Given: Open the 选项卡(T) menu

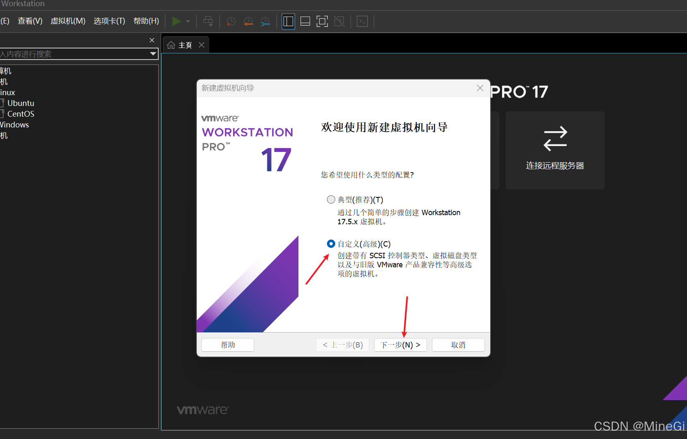Looking at the screenshot, I should coord(109,21).
